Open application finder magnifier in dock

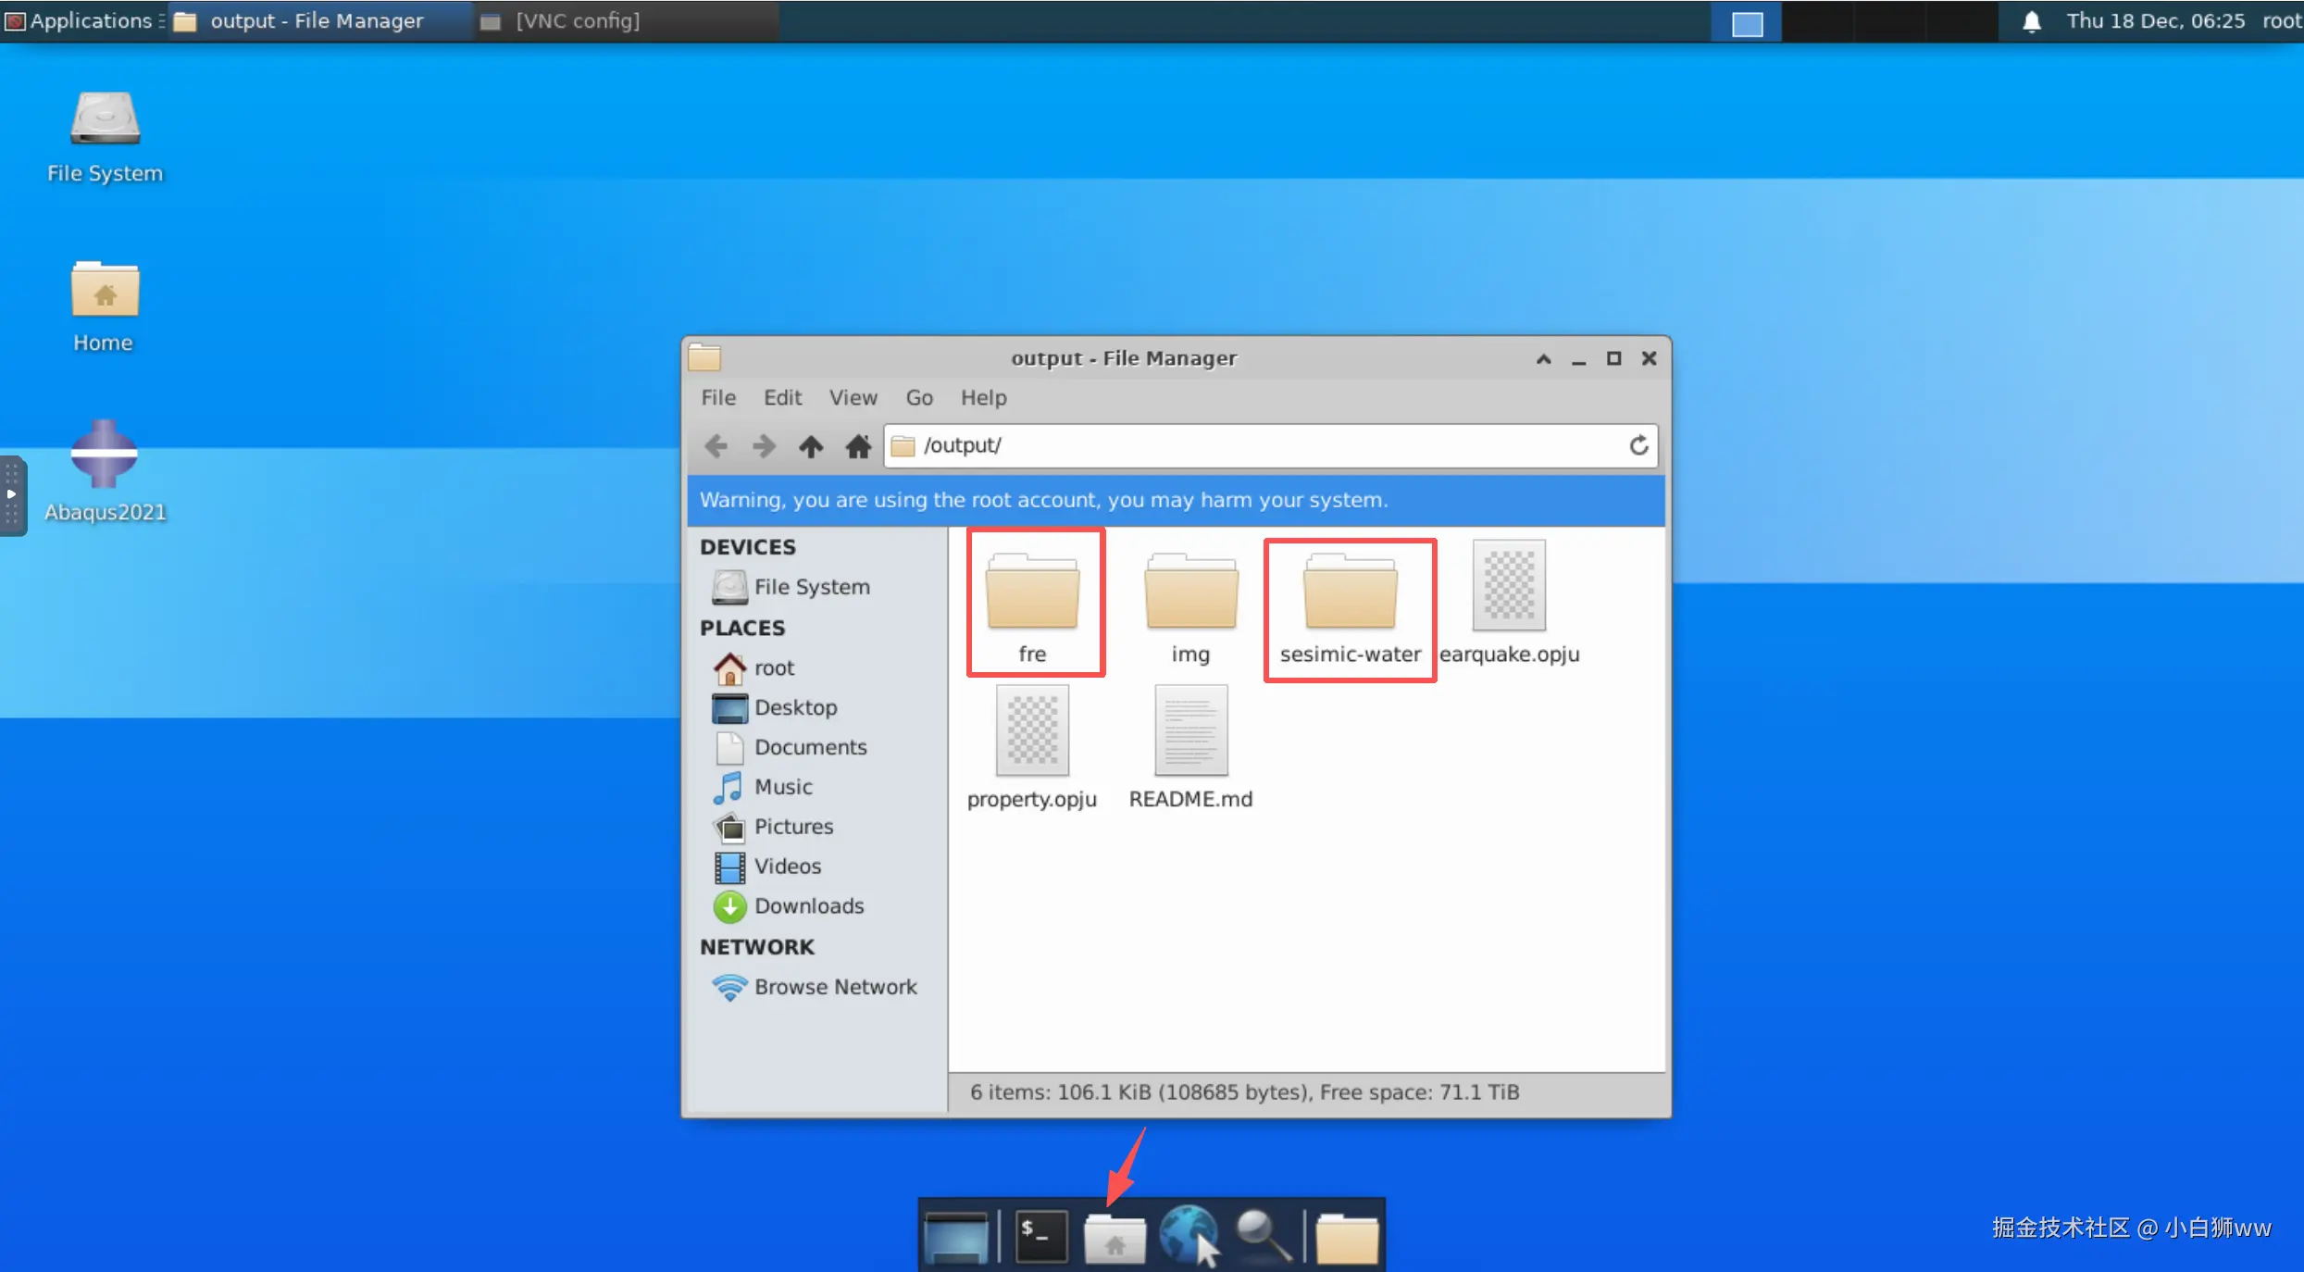click(1263, 1235)
